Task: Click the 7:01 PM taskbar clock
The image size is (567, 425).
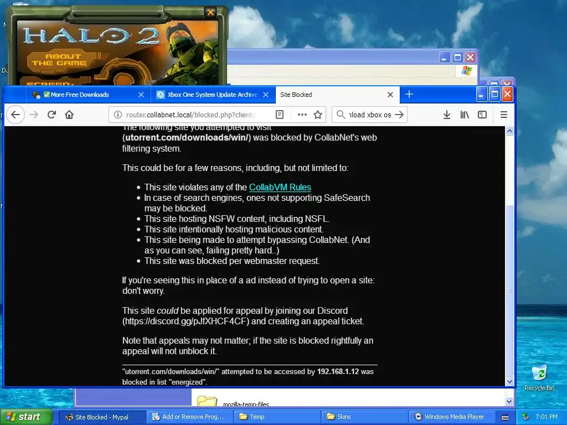Action: pos(547,417)
